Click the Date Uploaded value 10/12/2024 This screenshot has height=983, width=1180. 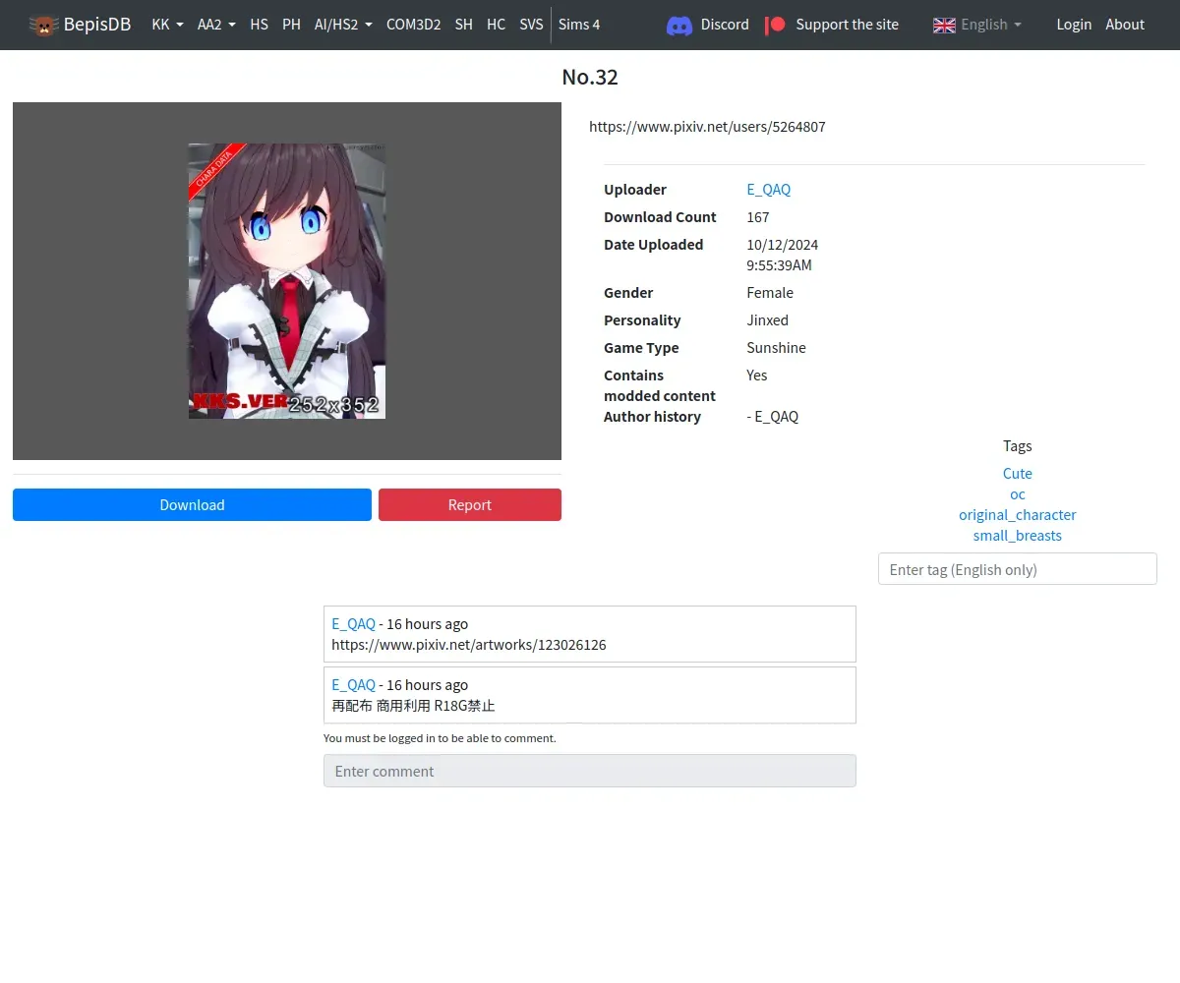(x=783, y=255)
